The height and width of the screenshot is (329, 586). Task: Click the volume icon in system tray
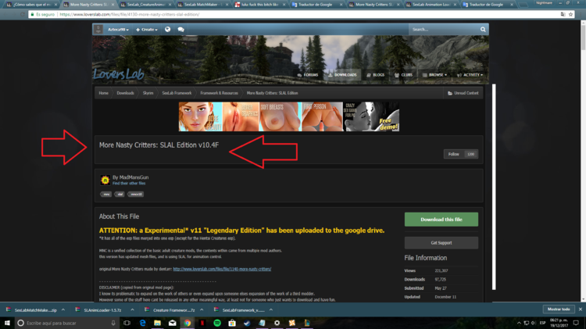coord(534,323)
